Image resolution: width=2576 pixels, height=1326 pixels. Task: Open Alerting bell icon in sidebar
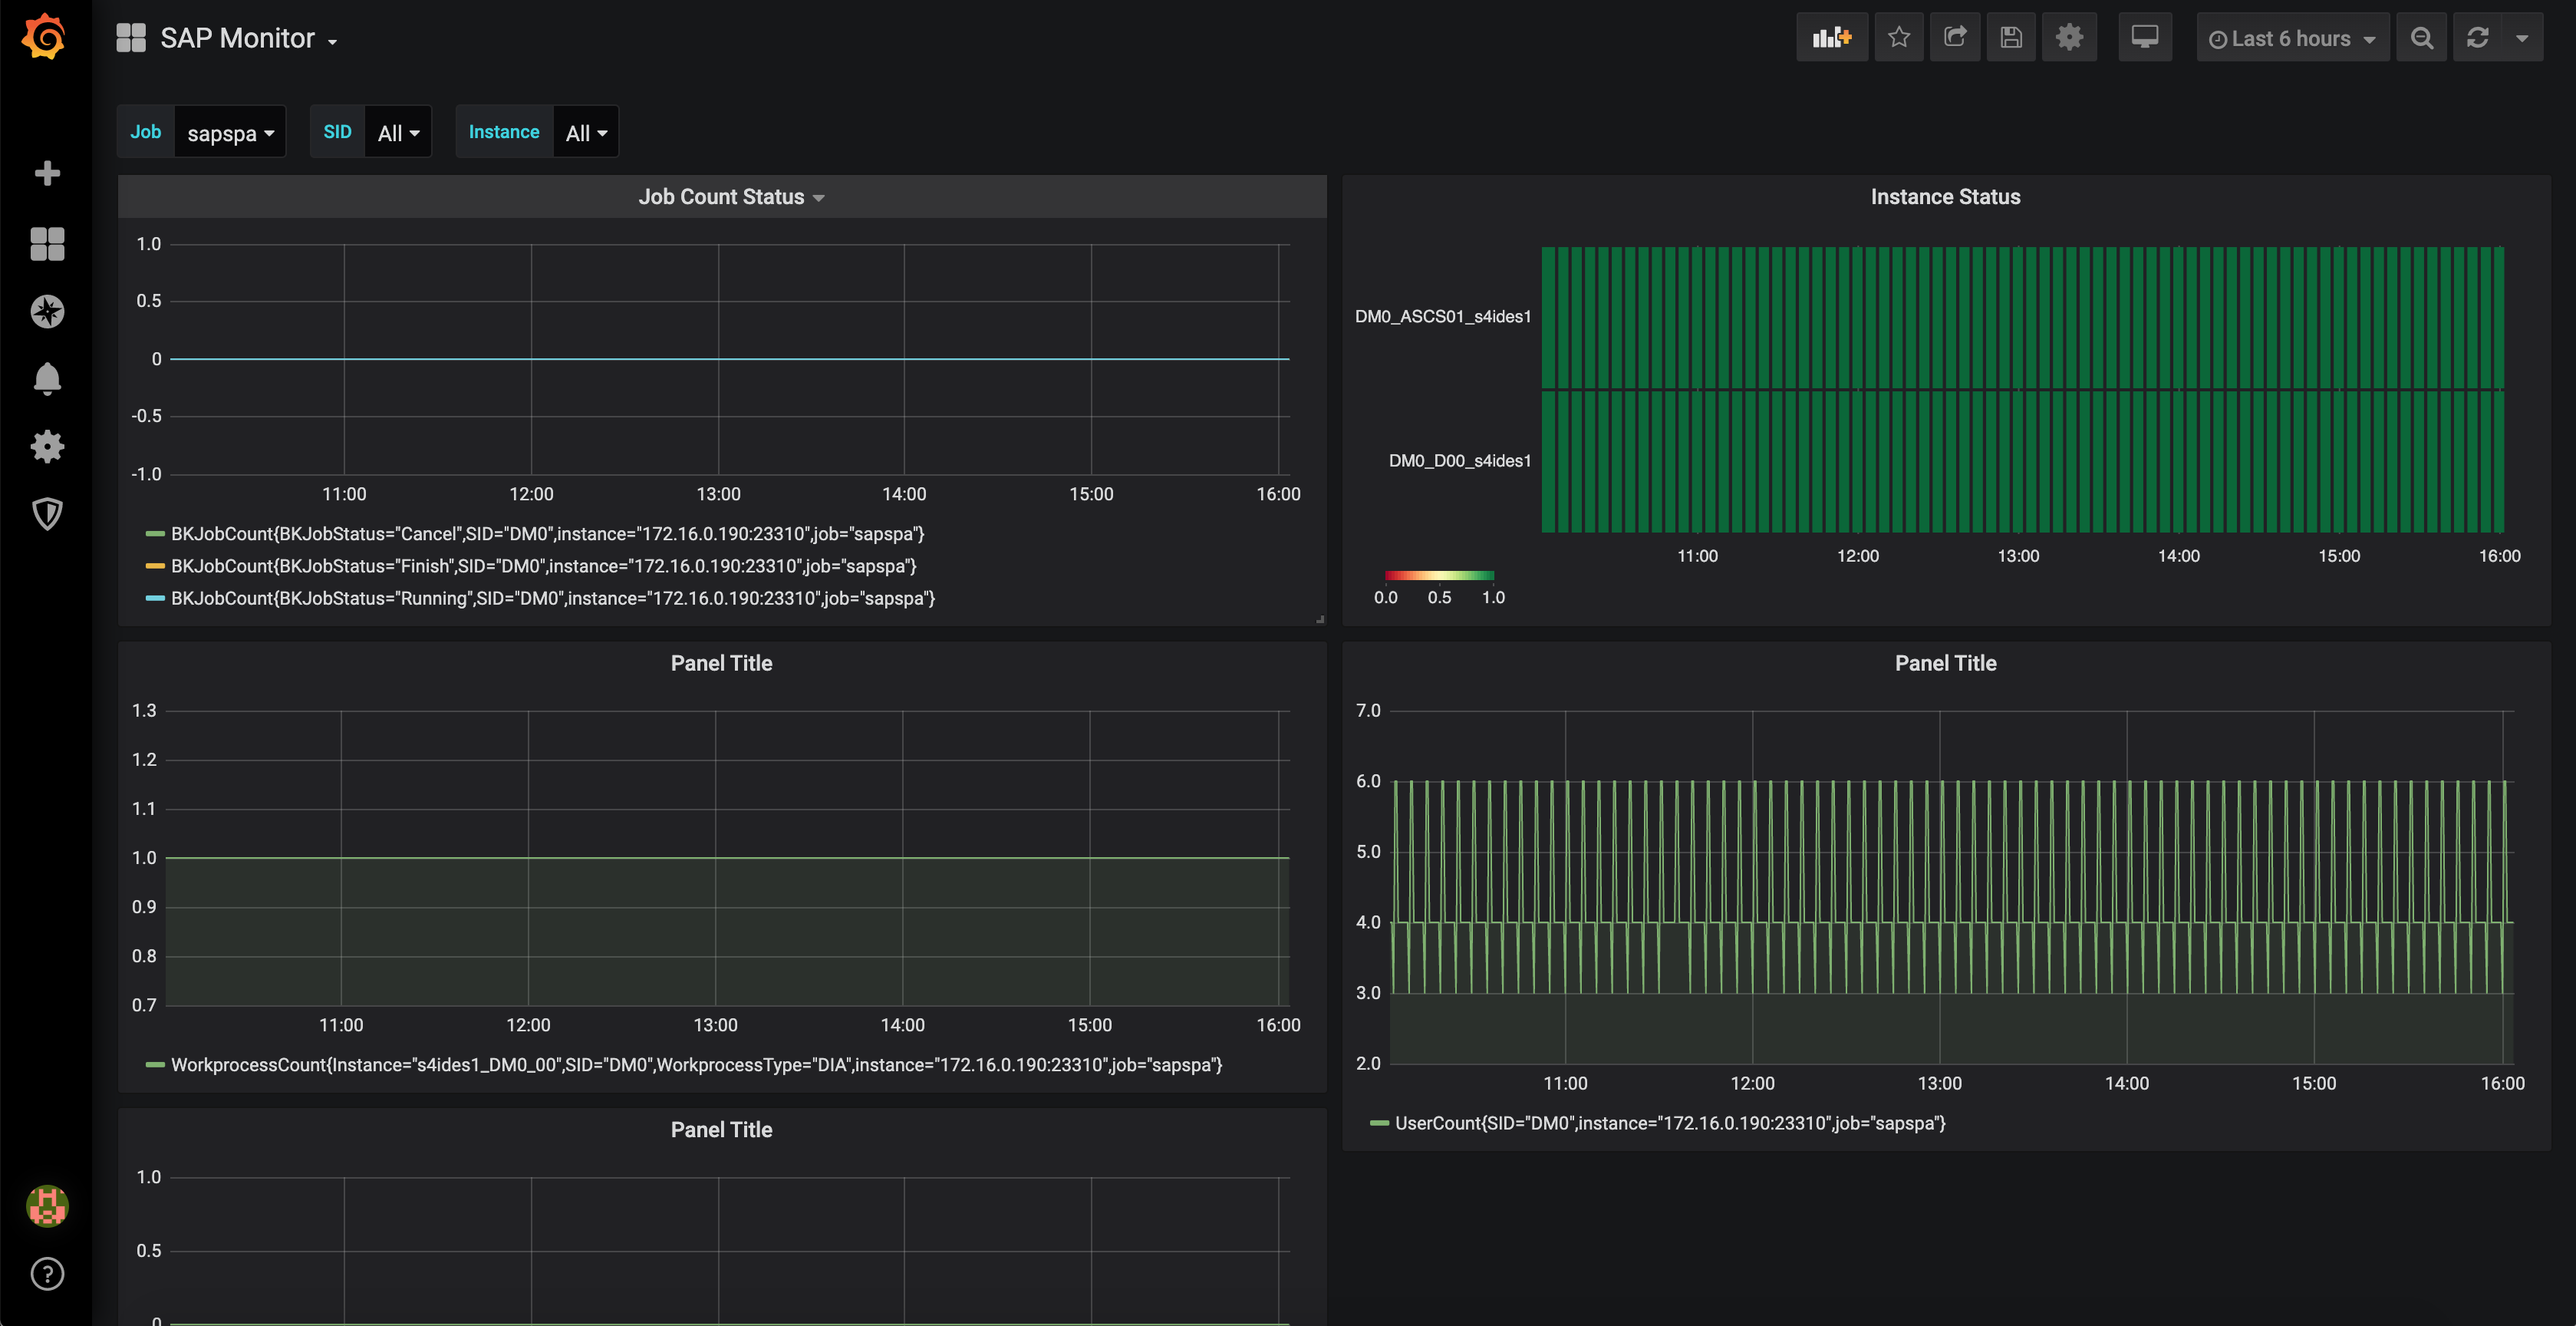(47, 379)
